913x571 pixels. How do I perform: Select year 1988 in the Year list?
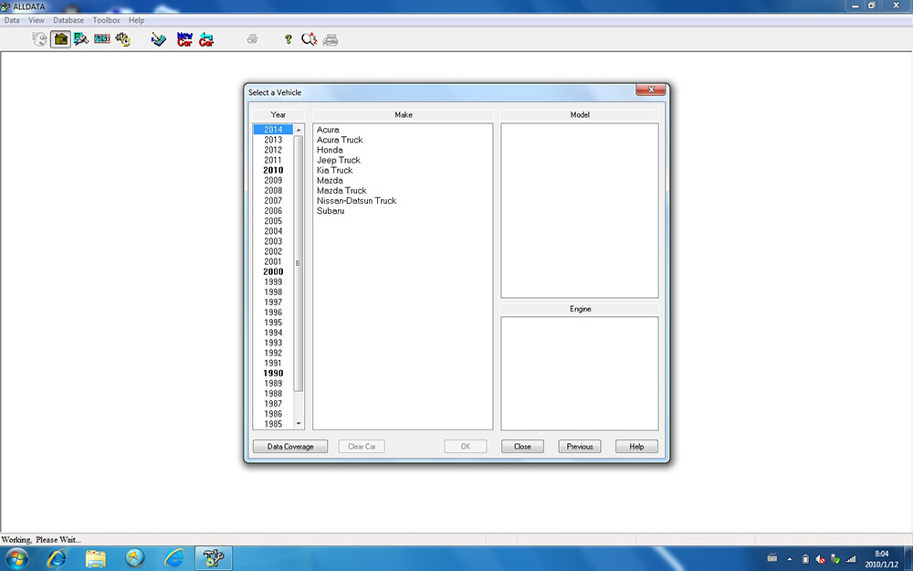tap(273, 393)
